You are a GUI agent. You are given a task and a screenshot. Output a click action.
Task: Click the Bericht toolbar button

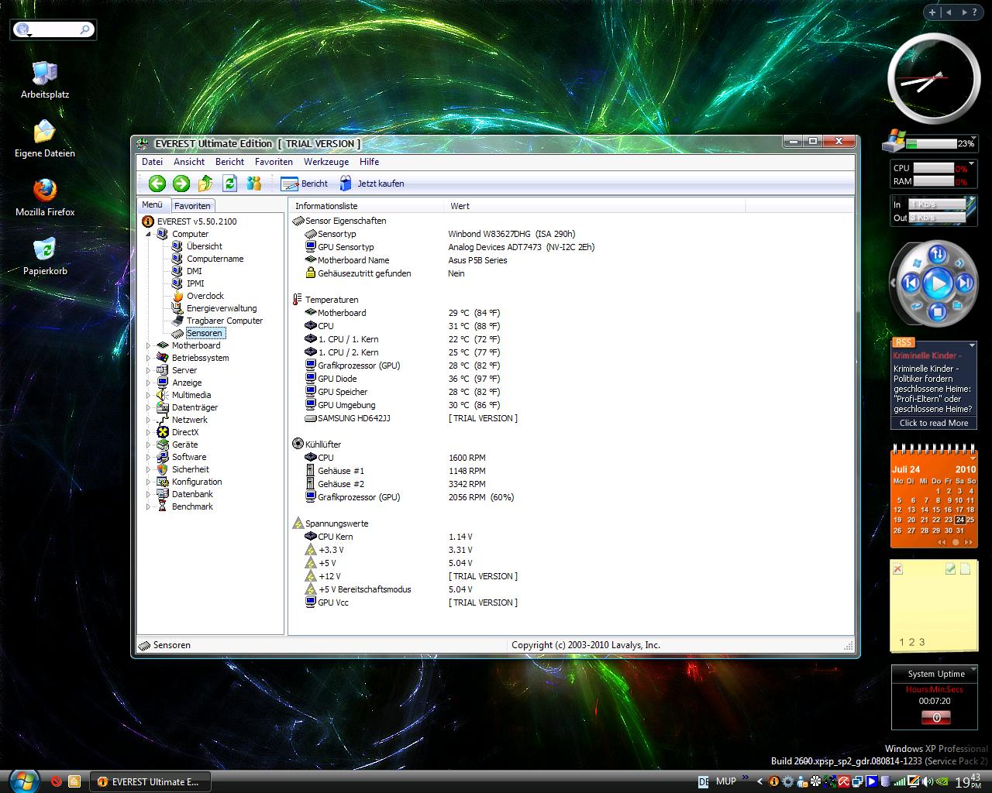point(305,184)
